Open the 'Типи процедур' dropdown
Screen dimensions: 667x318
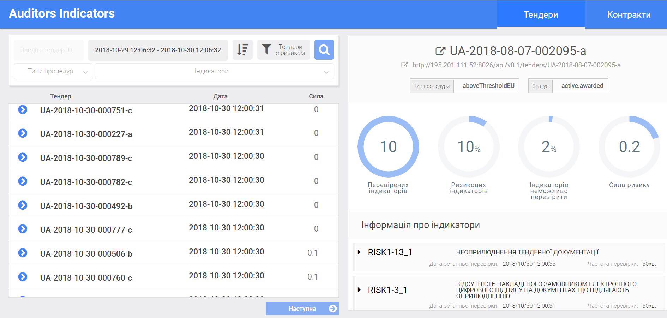53,71
